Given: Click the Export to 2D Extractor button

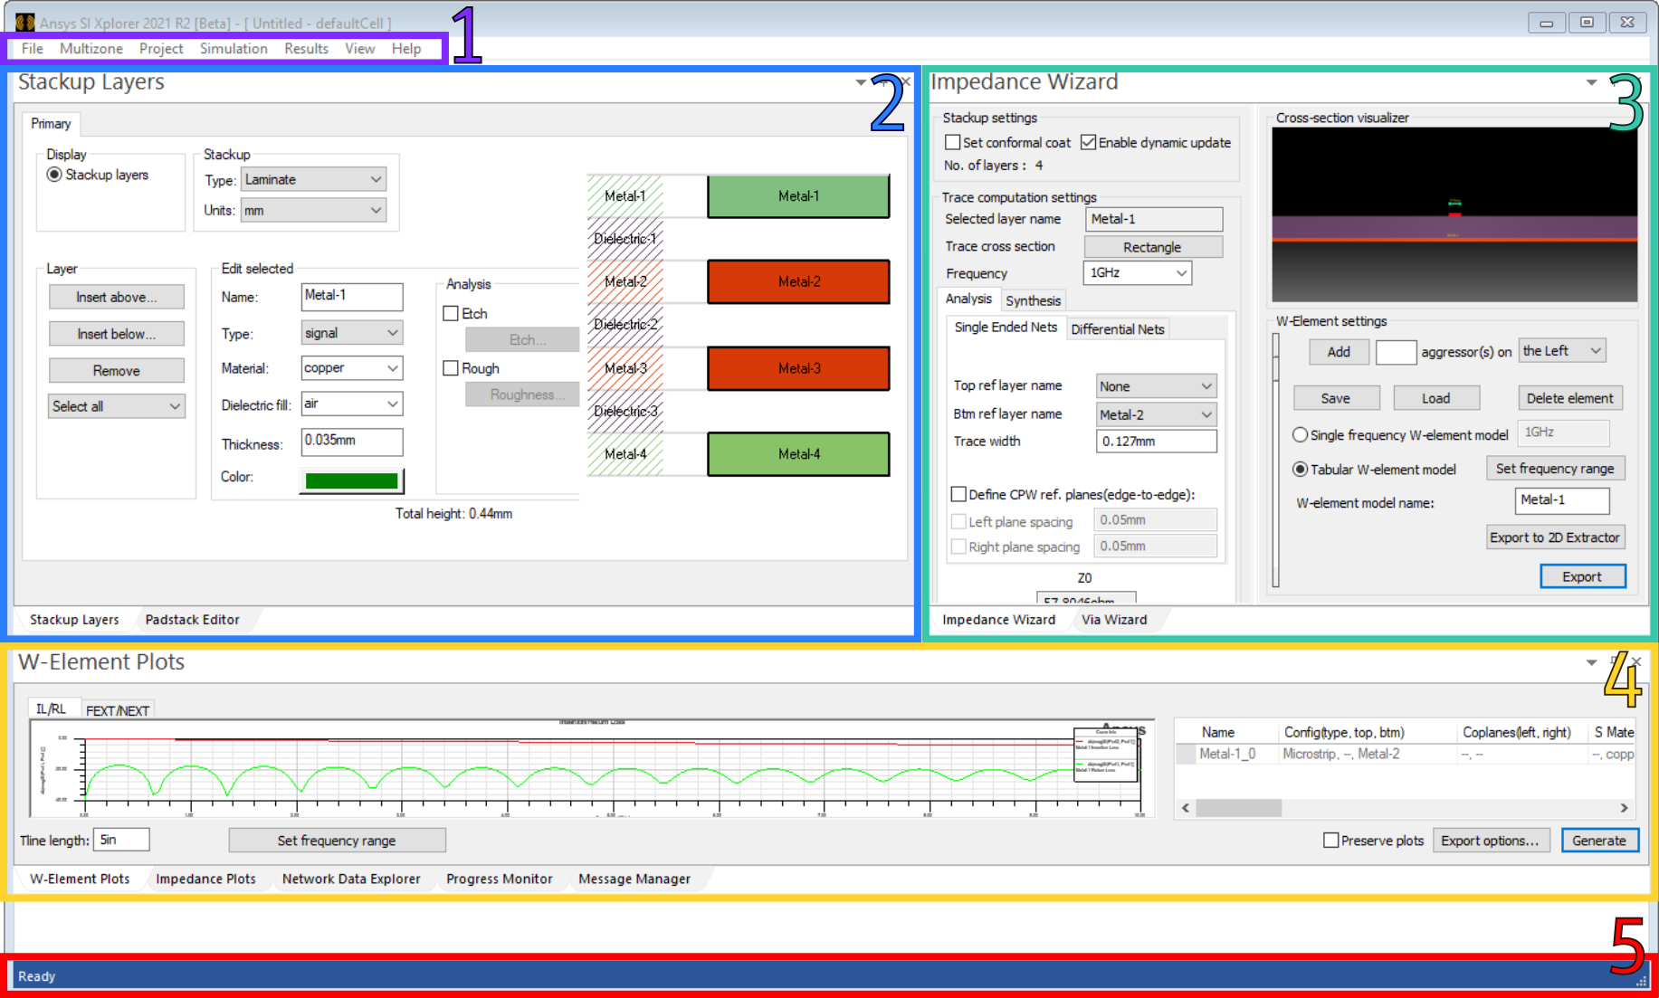Looking at the screenshot, I should (x=1555, y=537).
